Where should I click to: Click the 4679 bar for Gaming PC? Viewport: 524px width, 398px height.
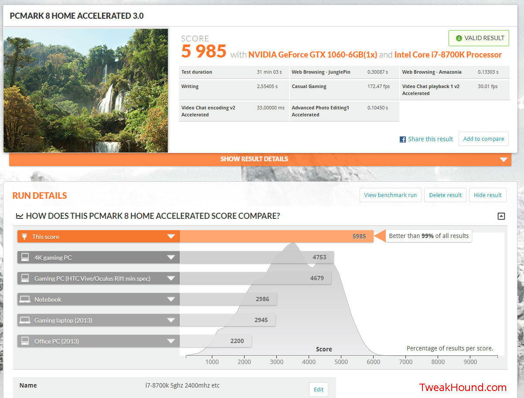pos(255,279)
